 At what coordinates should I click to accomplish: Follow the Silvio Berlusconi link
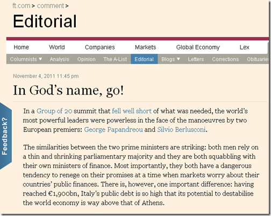click(x=181, y=129)
